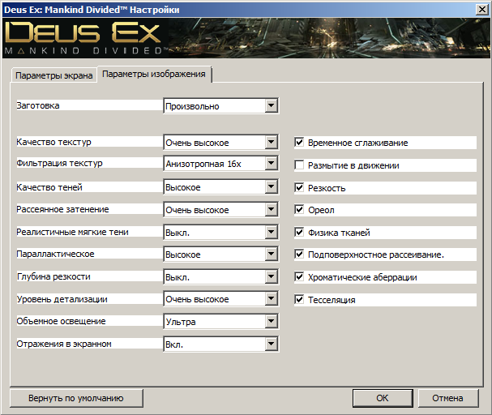492x415 pixels.
Task: Close the settings window
Action: tap(482, 10)
